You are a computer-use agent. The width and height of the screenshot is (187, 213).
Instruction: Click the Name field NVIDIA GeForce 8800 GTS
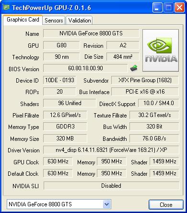91,33
